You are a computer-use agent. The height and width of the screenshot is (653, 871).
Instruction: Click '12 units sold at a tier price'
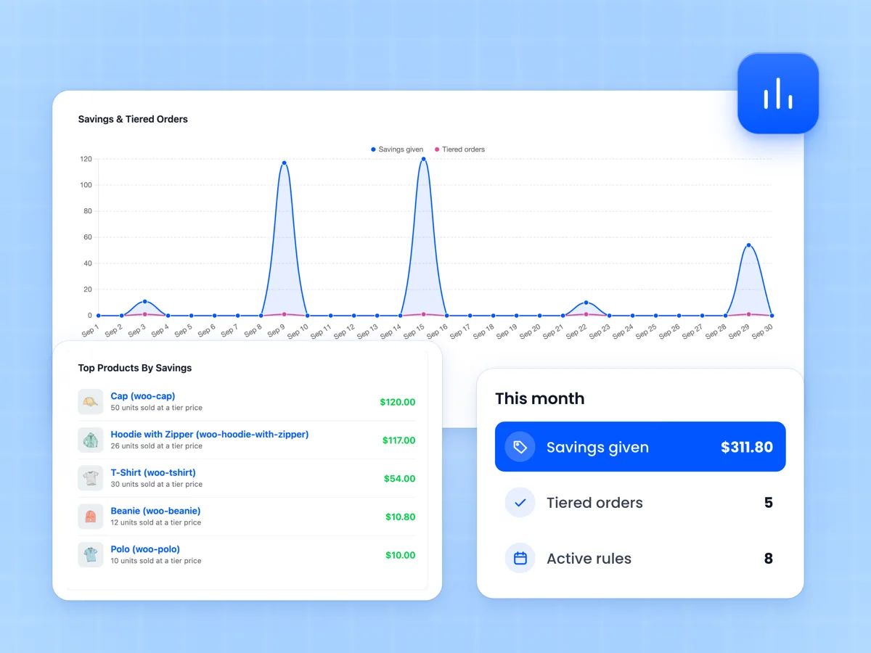click(156, 522)
